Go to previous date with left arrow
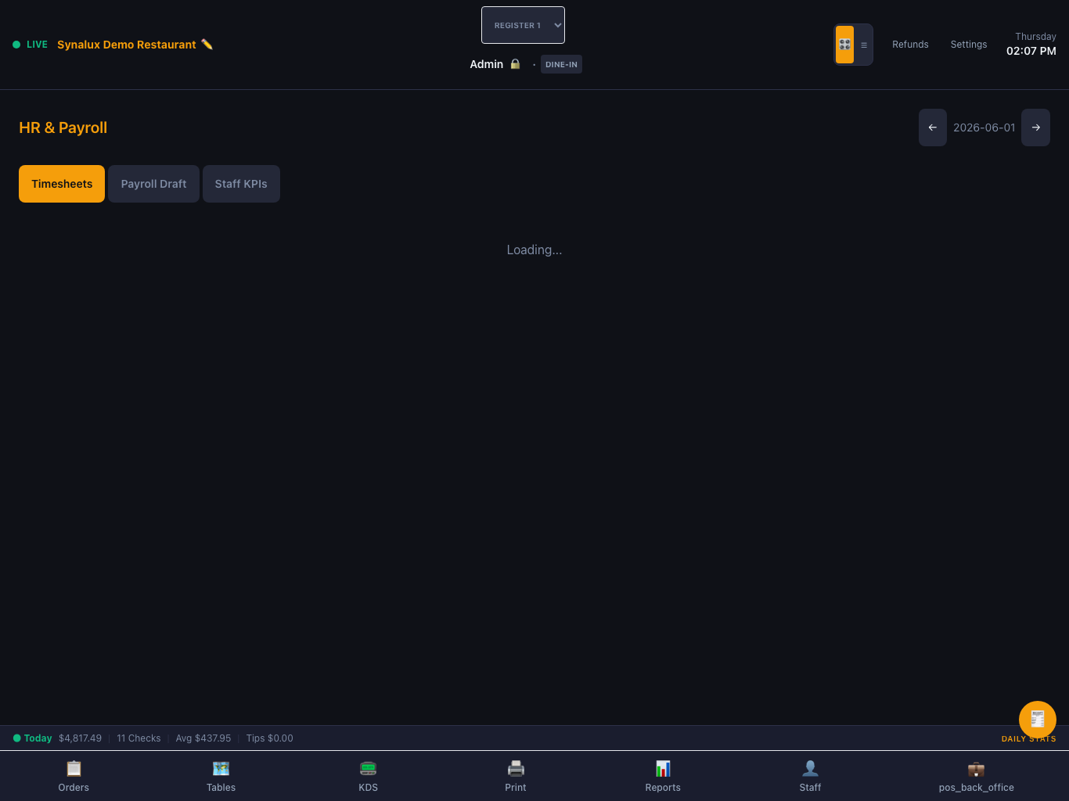The height and width of the screenshot is (801, 1069). [x=933, y=128]
